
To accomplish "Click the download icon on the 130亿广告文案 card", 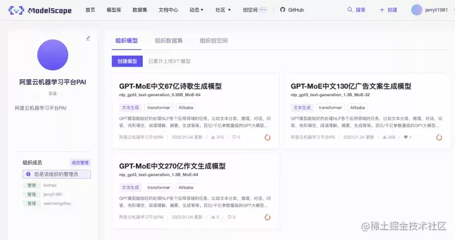I will pyautogui.click(x=384, y=137).
